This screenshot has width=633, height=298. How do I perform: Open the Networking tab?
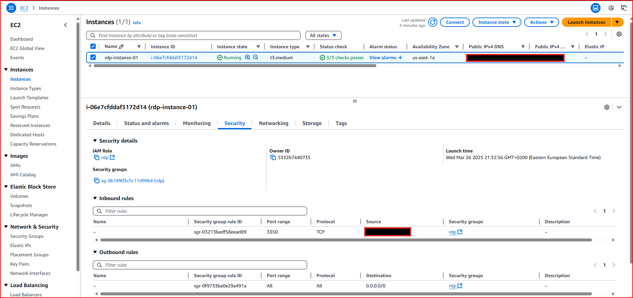coord(273,123)
